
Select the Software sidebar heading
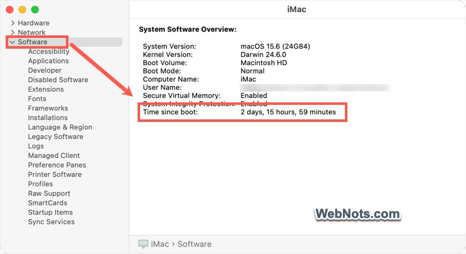32,42
